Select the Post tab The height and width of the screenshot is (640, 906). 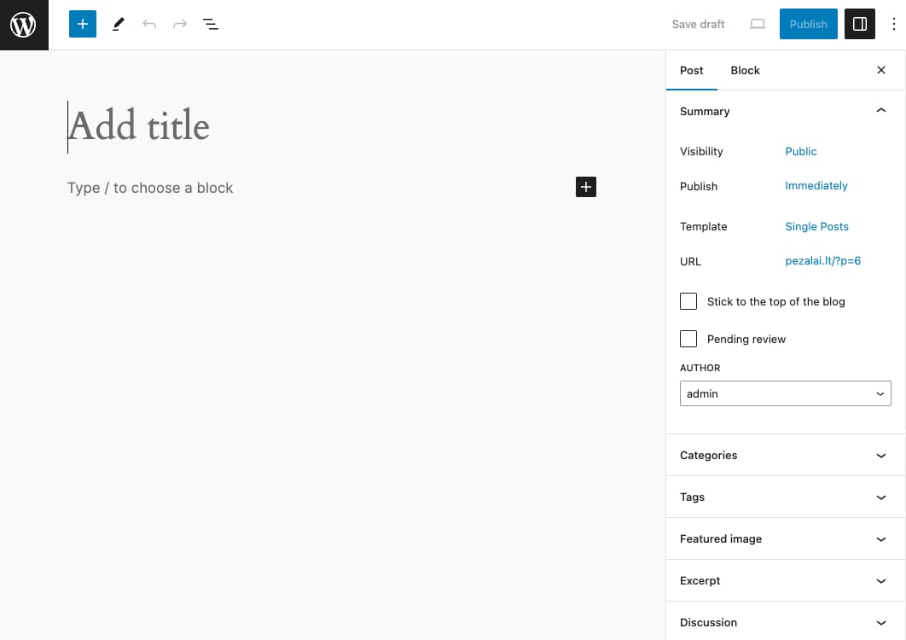pyautogui.click(x=691, y=70)
